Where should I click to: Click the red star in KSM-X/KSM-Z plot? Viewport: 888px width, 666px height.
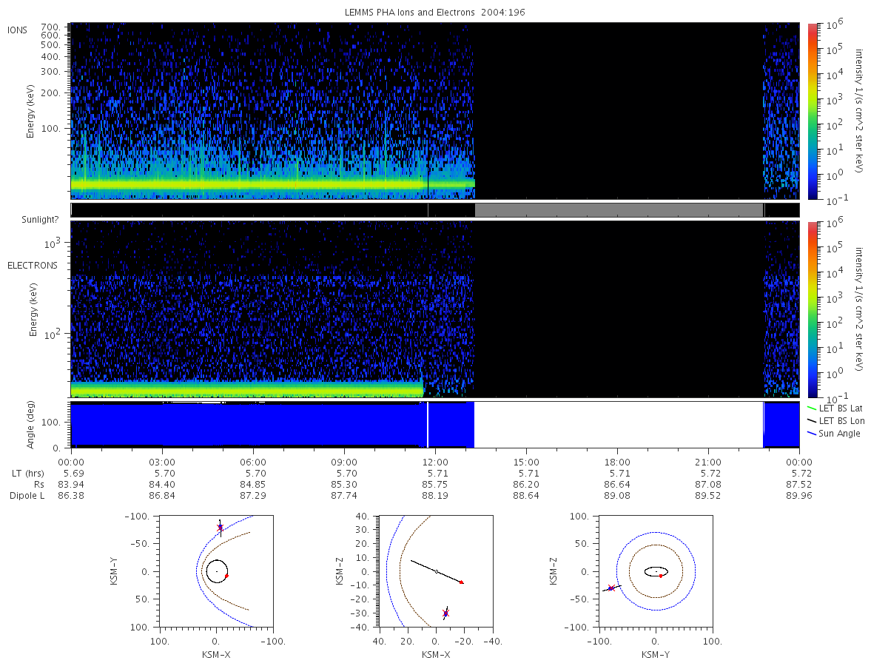tap(445, 613)
